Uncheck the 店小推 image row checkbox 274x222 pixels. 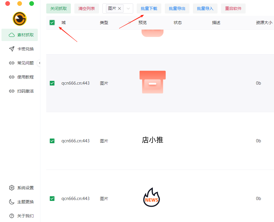click(x=52, y=141)
